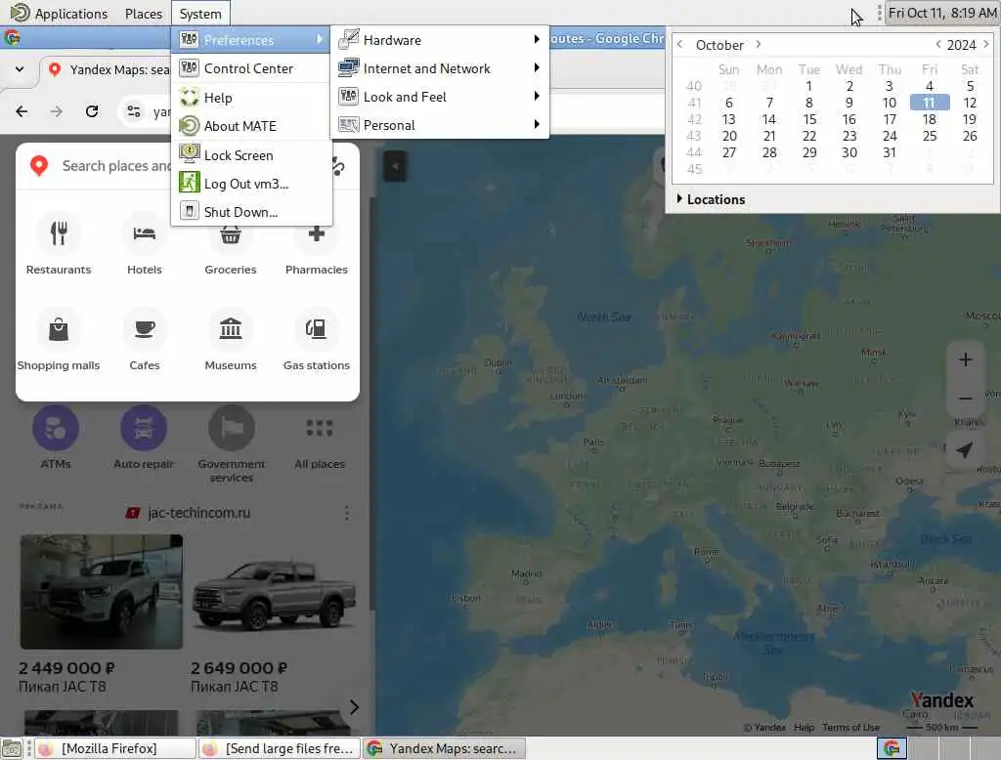Go to next year in calendar
The width and height of the screenshot is (1001, 760).
(986, 44)
